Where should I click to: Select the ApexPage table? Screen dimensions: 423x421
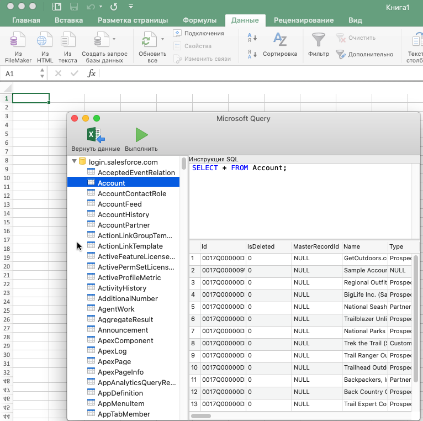click(x=123, y=362)
